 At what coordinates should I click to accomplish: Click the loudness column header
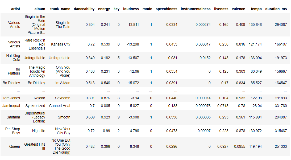coord(131,9)
